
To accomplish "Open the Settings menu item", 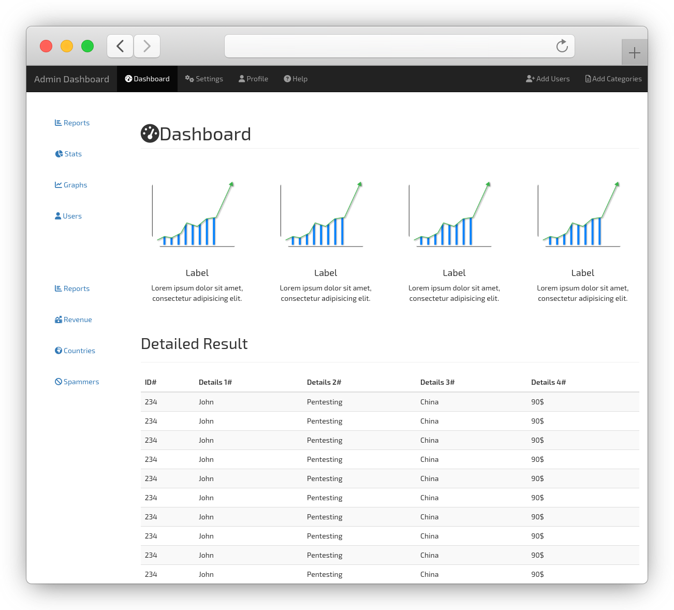I will 208,78.
